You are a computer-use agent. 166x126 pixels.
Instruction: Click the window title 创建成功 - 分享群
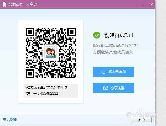point(22,5)
